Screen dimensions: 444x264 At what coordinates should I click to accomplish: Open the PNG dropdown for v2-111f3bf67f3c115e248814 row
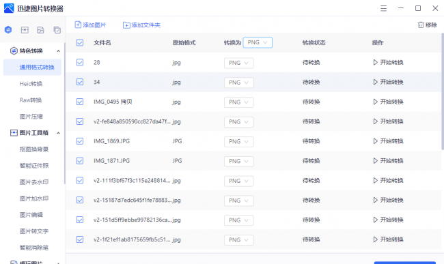[x=238, y=181]
